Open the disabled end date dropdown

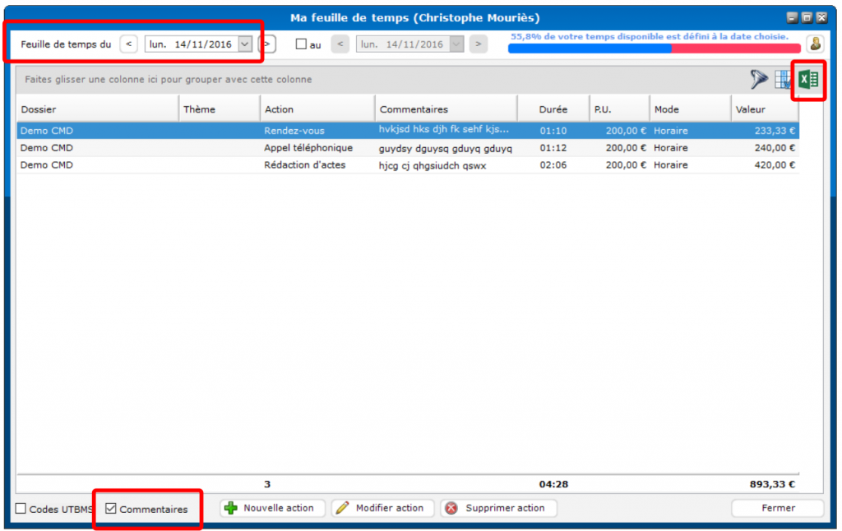pos(457,44)
